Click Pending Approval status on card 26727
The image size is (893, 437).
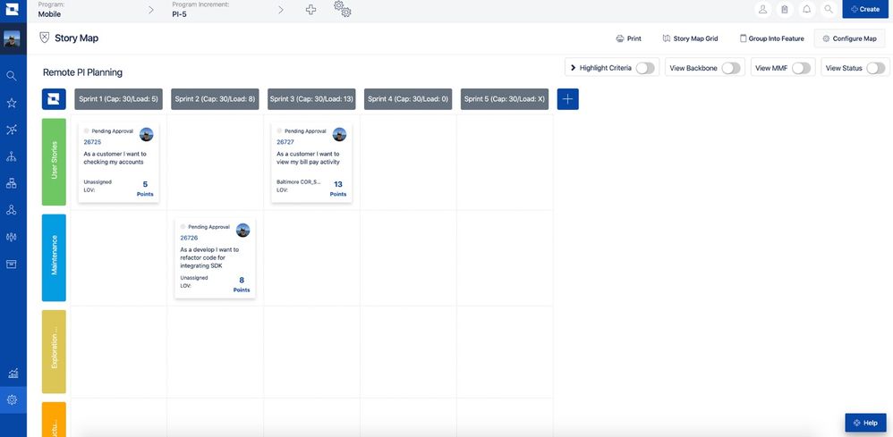click(305, 130)
